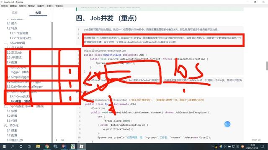Image resolution: width=268 pixels, height=150 pixels.
Task: Open the 视图(V) menu
Action: 41,6
